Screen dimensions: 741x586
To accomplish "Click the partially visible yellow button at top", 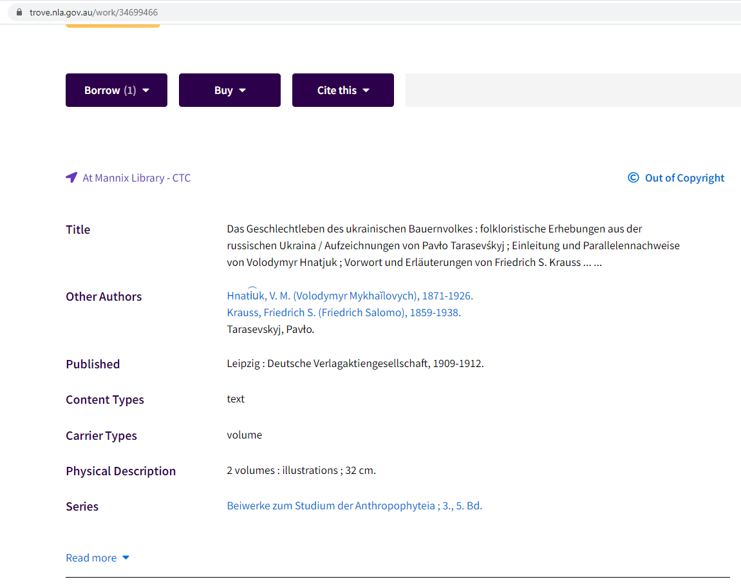I will pyautogui.click(x=113, y=25).
